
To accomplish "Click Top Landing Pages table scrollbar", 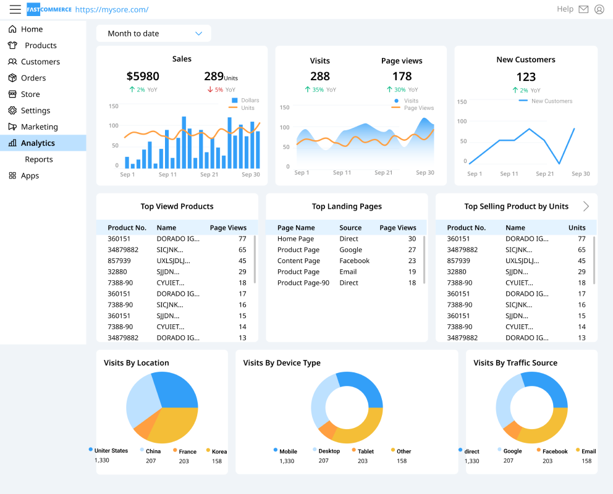I will (x=424, y=259).
